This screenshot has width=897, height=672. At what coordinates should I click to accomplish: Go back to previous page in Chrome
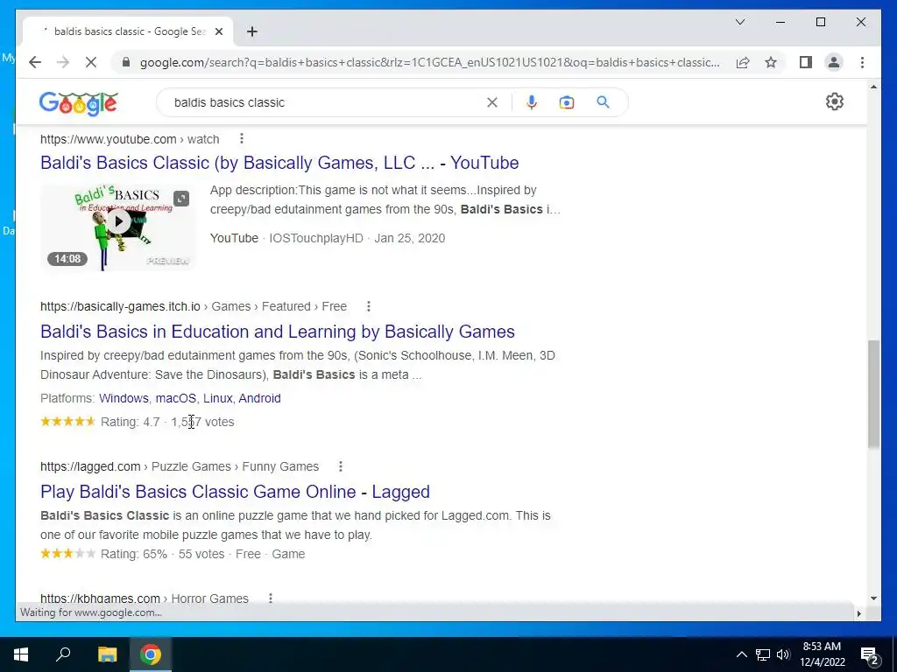click(35, 62)
